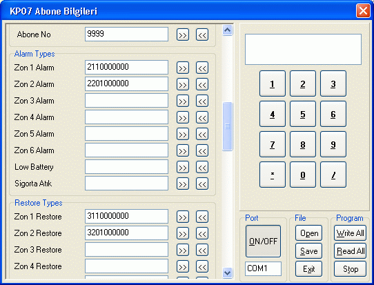Click the << button for Low Battery

(x=202, y=167)
